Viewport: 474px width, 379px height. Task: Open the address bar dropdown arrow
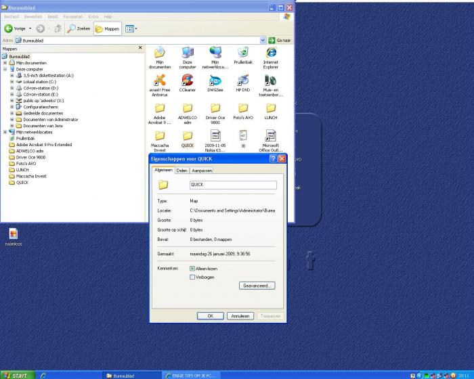(263, 41)
